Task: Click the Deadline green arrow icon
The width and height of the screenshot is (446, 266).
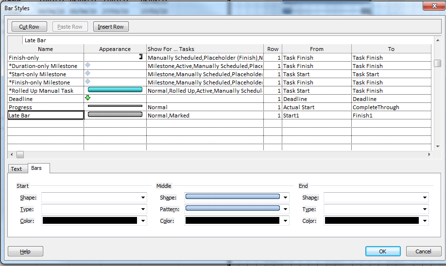Action: 88,98
